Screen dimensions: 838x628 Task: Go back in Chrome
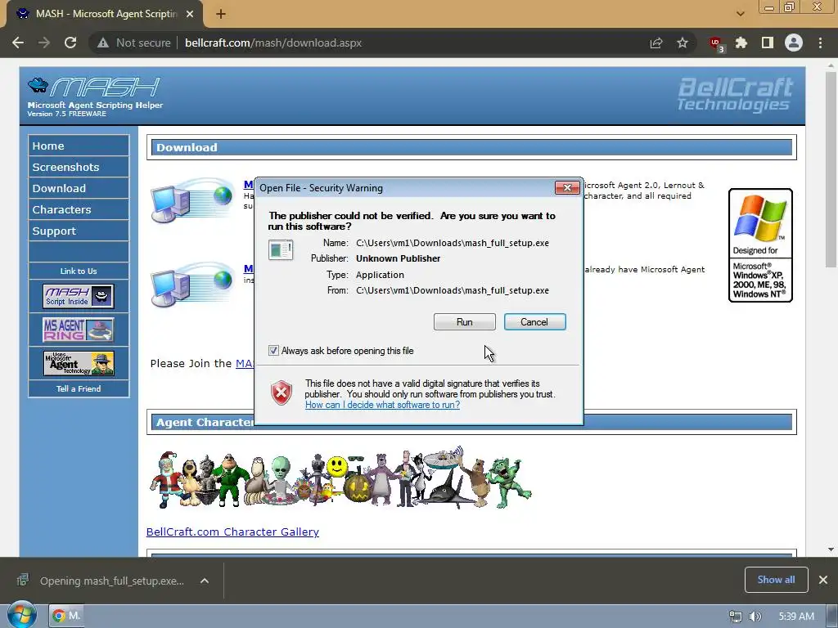(18, 43)
